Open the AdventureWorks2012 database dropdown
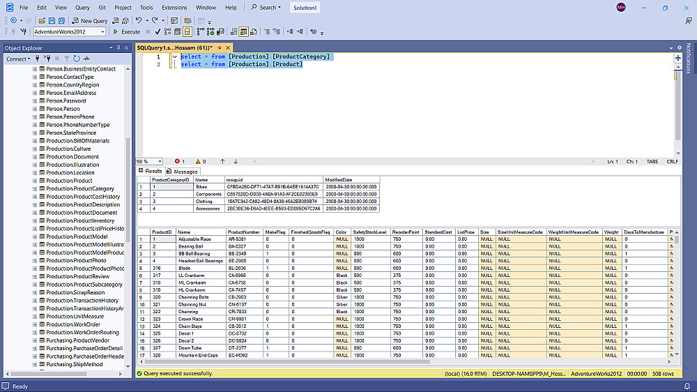Image resolution: width=697 pixels, height=392 pixels. coord(102,31)
